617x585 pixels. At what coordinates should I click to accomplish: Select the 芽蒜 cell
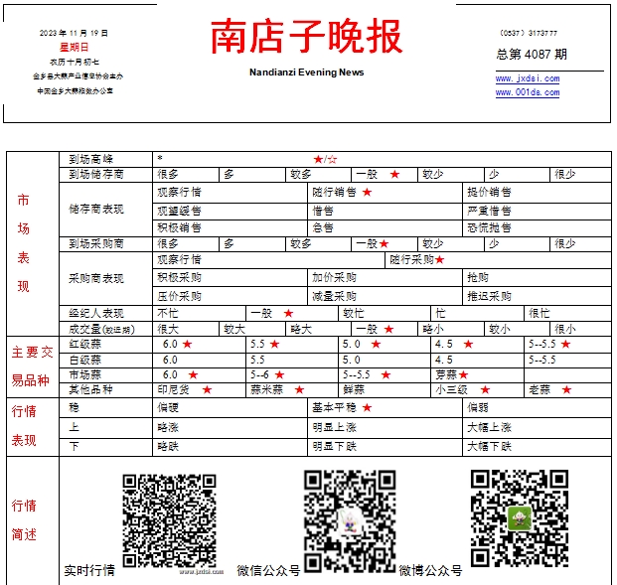tap(477, 374)
